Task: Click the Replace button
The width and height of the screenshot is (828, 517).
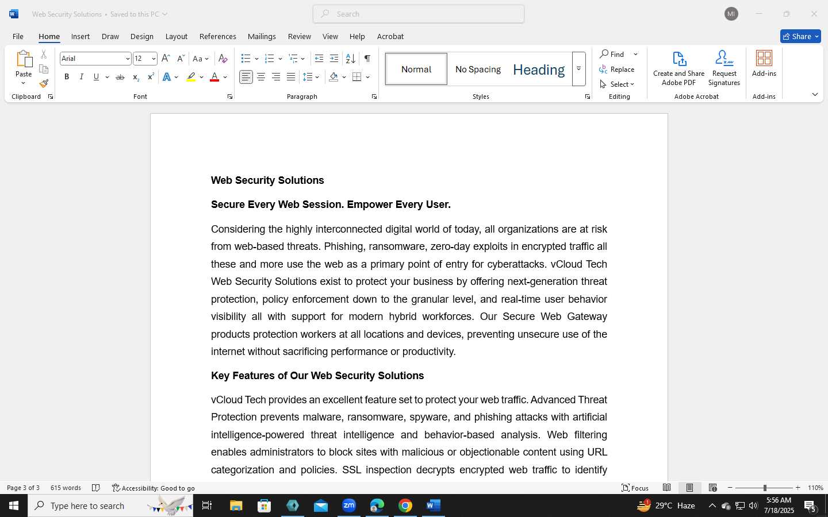Action: click(x=617, y=70)
